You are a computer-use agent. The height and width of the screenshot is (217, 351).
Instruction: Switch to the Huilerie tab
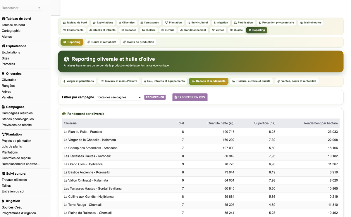click(149, 30)
